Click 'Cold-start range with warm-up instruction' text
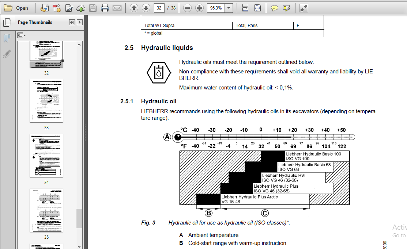 point(237,243)
